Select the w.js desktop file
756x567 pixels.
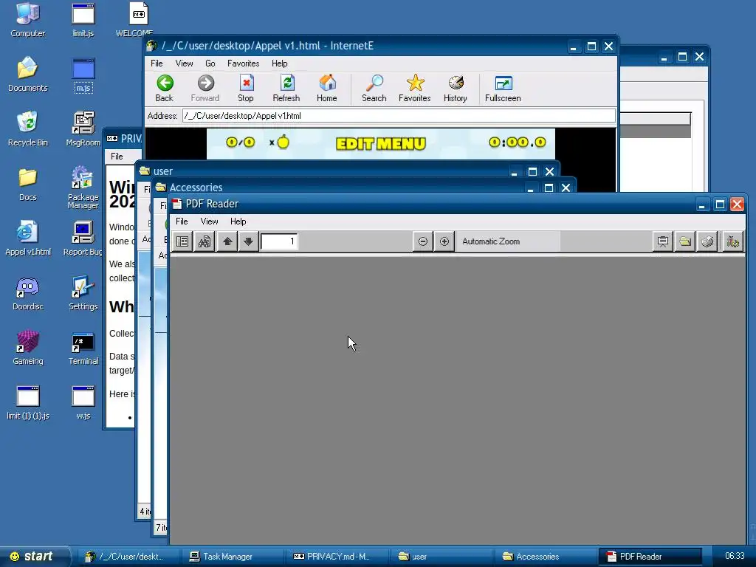83,402
